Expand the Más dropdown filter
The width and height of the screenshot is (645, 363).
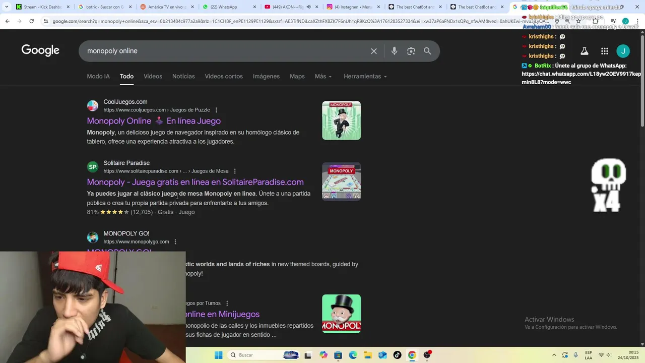[x=324, y=76]
